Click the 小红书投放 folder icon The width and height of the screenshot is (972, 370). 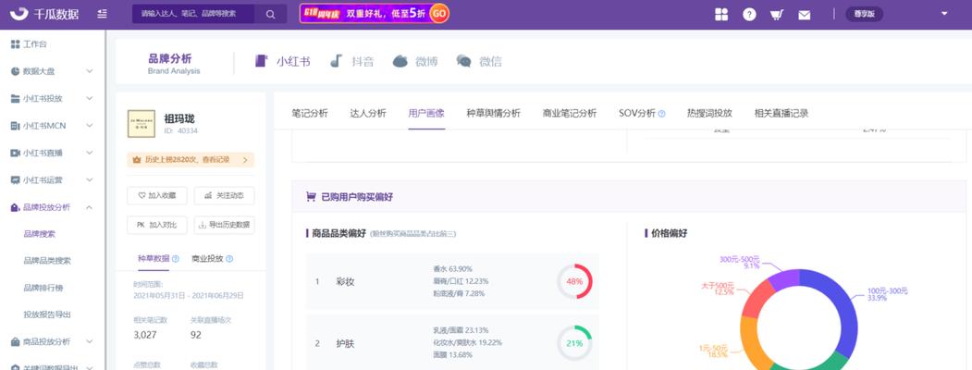(16, 99)
